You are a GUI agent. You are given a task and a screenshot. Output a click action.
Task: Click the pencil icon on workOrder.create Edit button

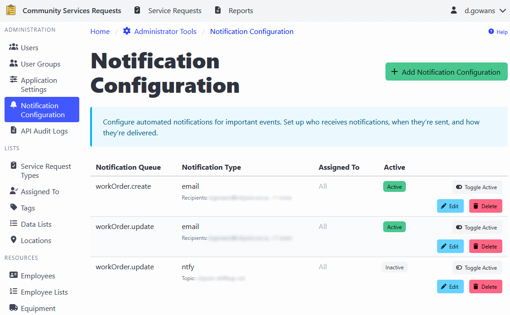coord(443,205)
